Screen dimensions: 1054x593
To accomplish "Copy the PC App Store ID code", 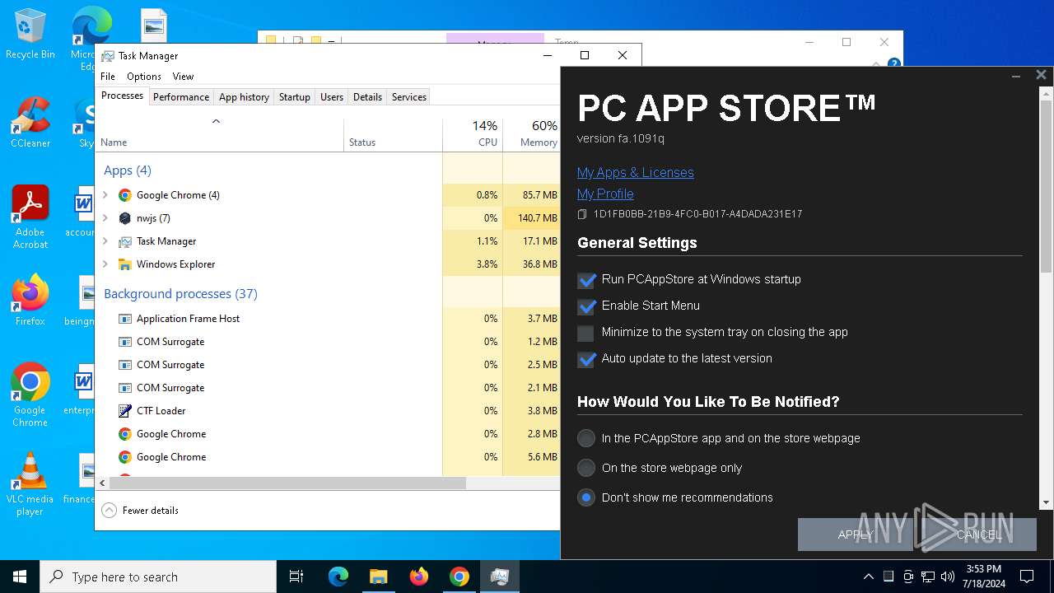I will (x=582, y=214).
